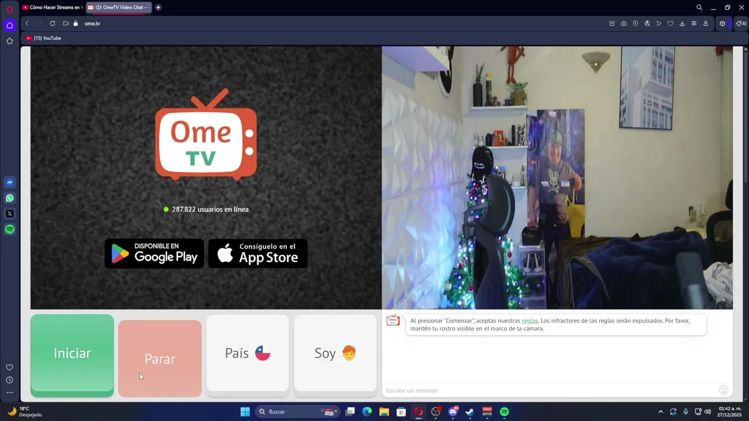Open taskbar volume speaker icon
This screenshot has width=749, height=421.
coord(707,412)
